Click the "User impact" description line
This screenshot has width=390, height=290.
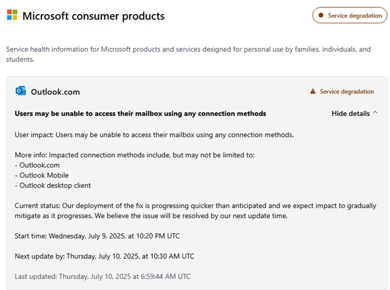[x=154, y=135]
